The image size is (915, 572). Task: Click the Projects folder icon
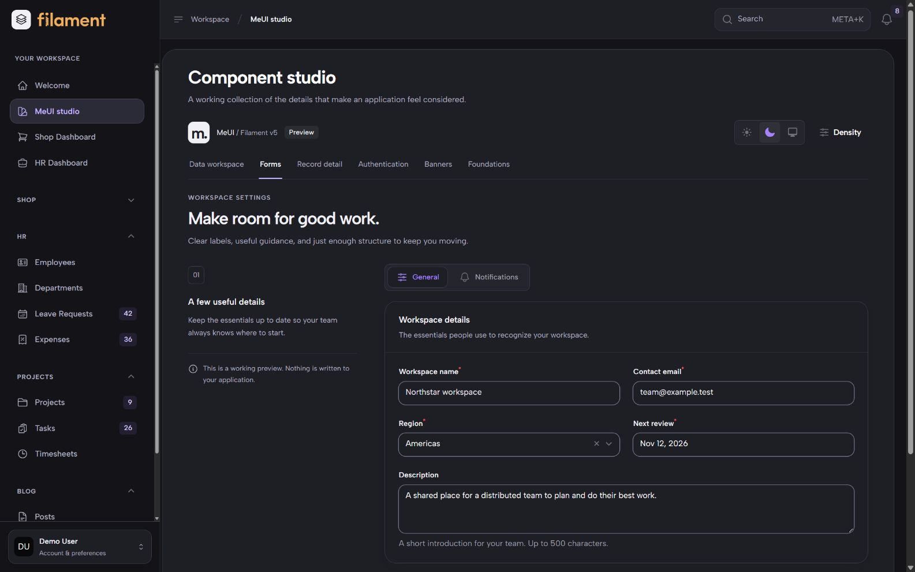pyautogui.click(x=23, y=402)
